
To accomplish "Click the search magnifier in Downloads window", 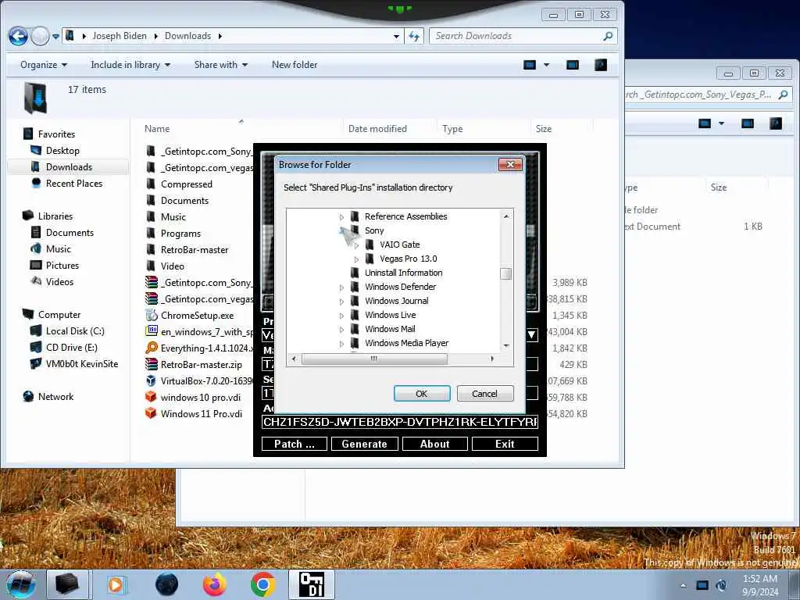I will pyautogui.click(x=608, y=36).
